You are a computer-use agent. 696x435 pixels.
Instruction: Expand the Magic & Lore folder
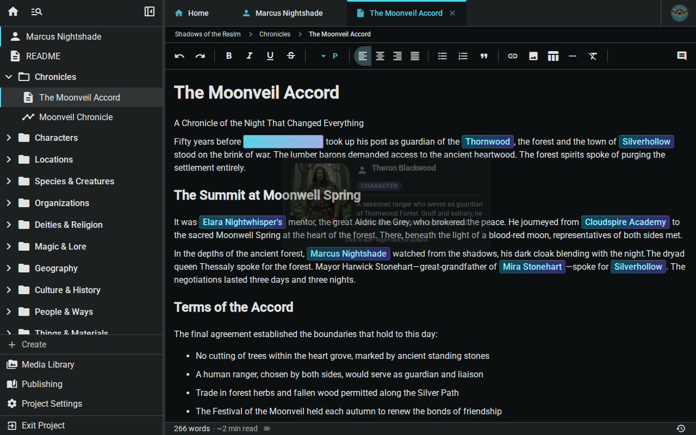pos(9,246)
